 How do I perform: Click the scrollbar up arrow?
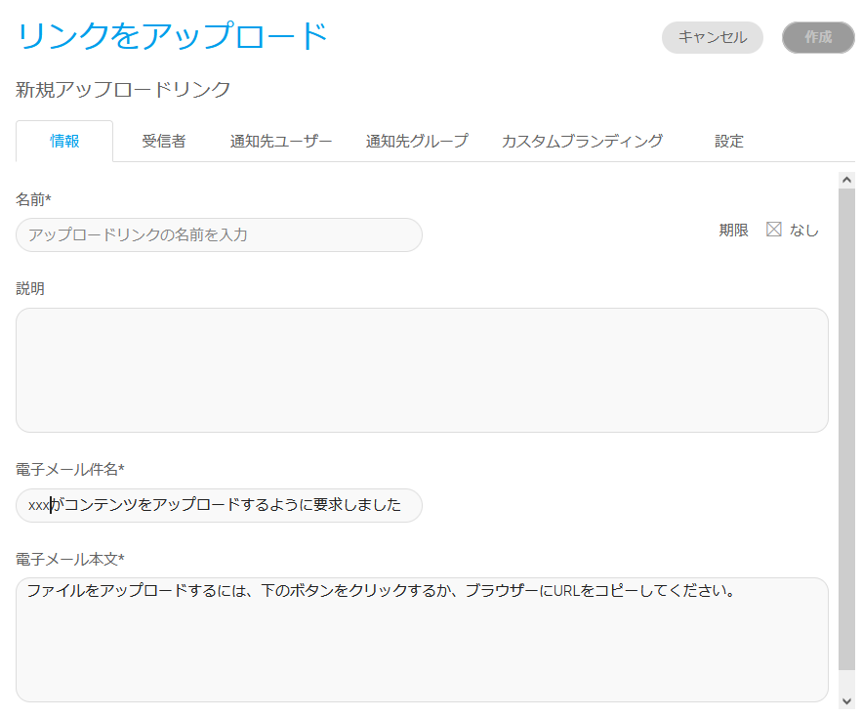click(x=846, y=180)
